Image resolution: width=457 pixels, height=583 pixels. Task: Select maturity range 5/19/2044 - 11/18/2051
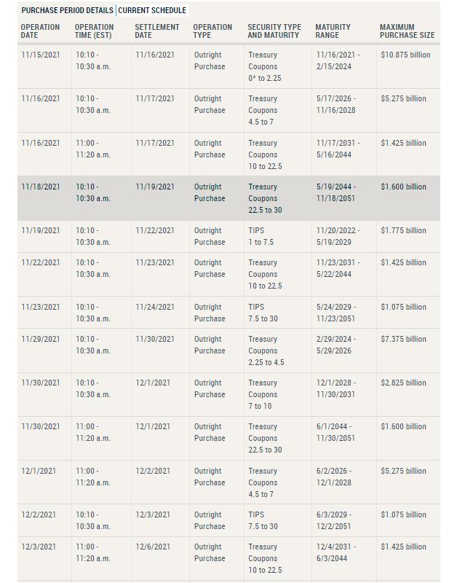click(x=335, y=192)
